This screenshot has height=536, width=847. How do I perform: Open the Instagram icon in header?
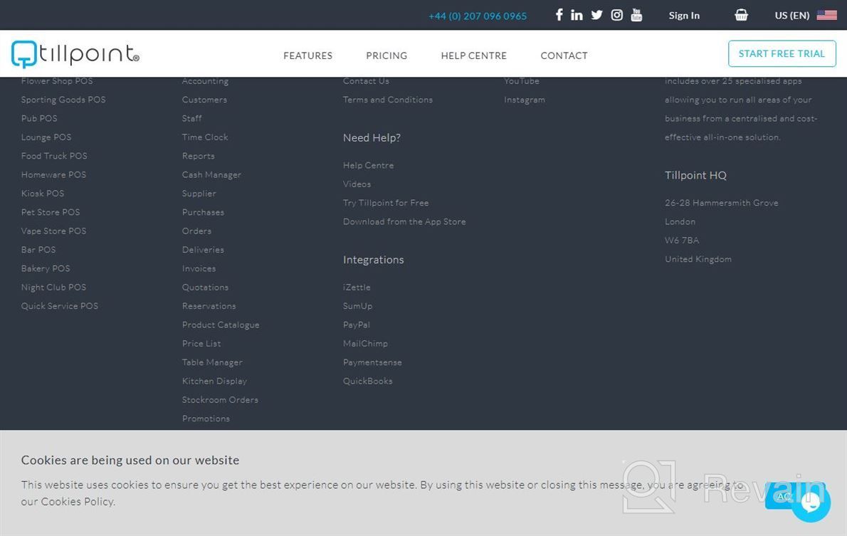pos(617,15)
